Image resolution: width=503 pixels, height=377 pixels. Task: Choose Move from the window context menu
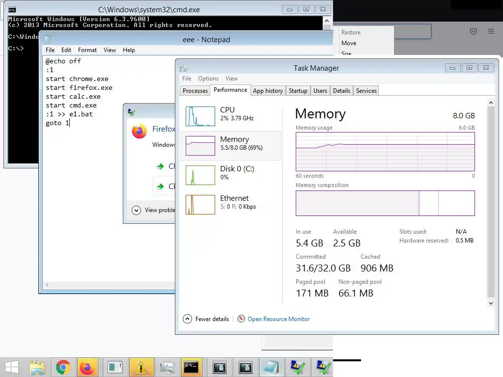[349, 43]
